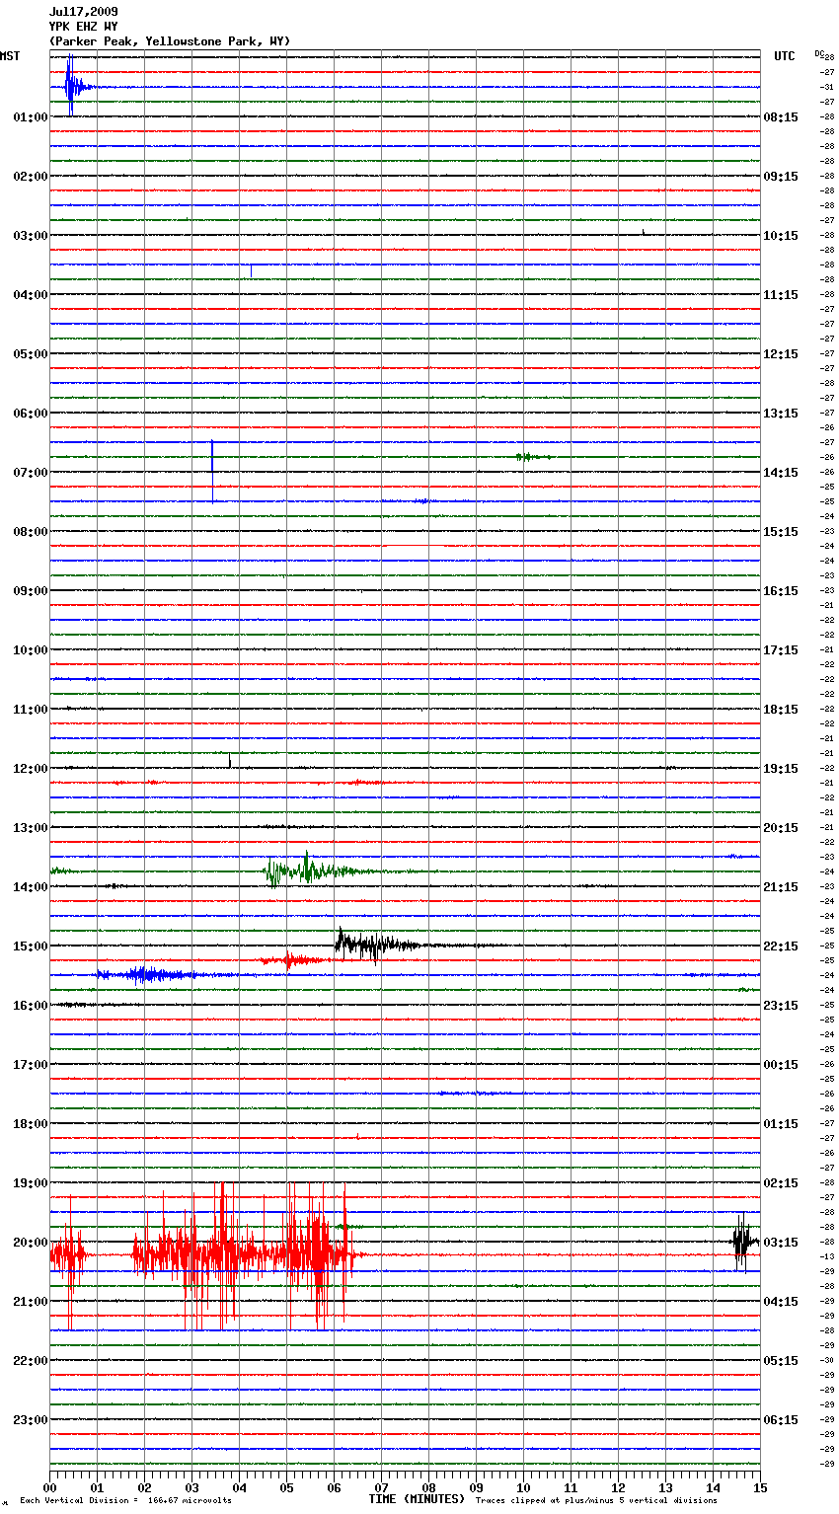Click the Traces clipped at plus/minus footnote
The width and height of the screenshot is (839, 1514).
point(596,1501)
